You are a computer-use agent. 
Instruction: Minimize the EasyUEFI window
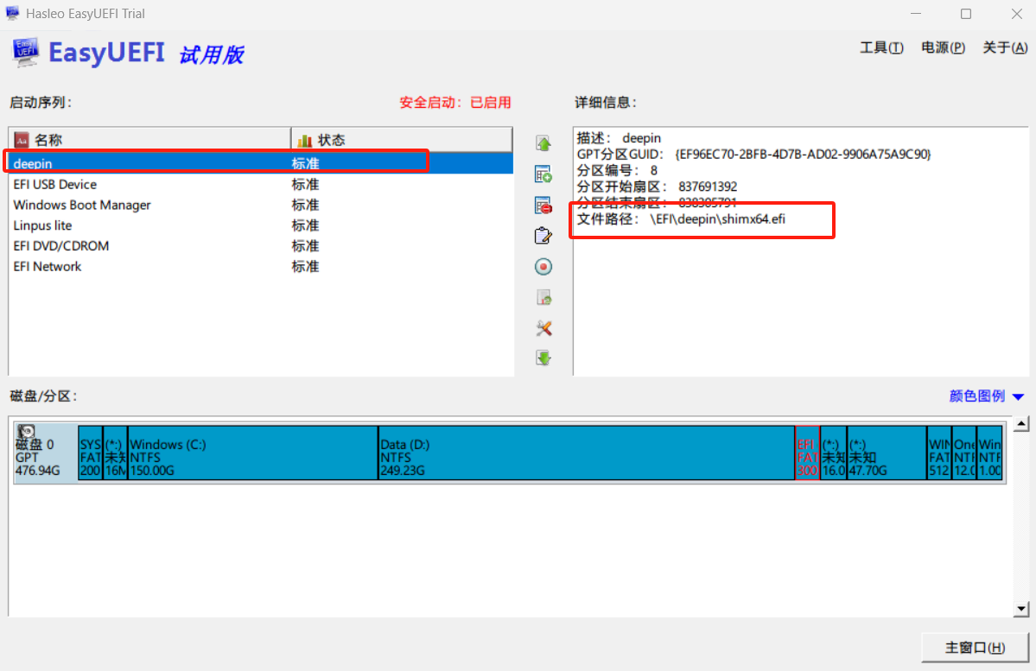(916, 14)
